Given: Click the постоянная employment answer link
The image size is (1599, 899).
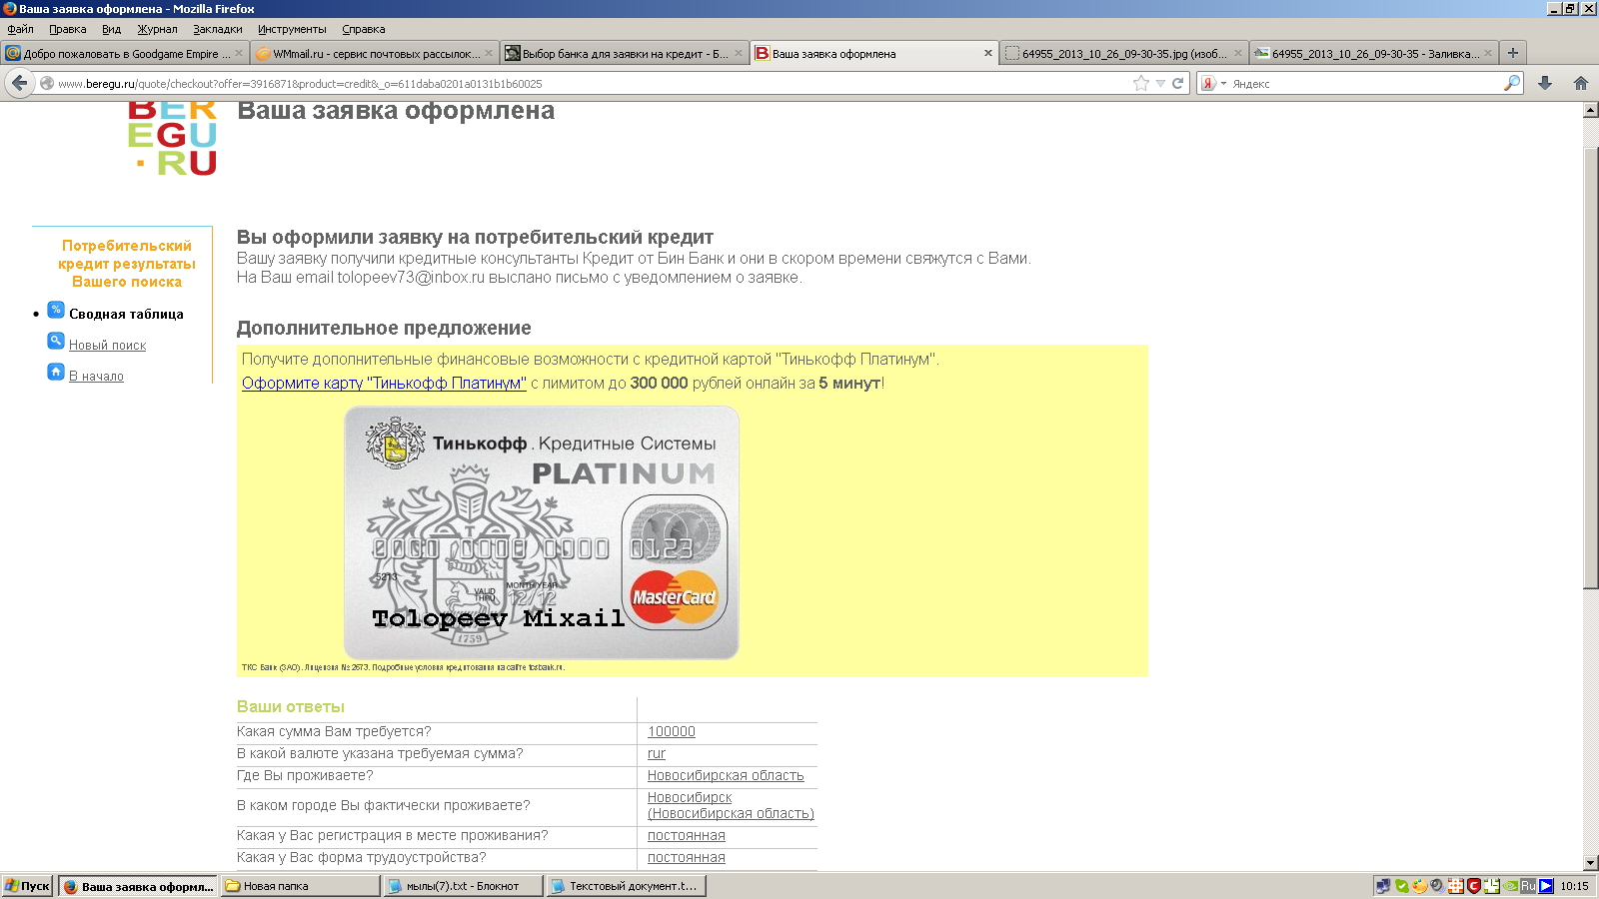Looking at the screenshot, I should 687,858.
